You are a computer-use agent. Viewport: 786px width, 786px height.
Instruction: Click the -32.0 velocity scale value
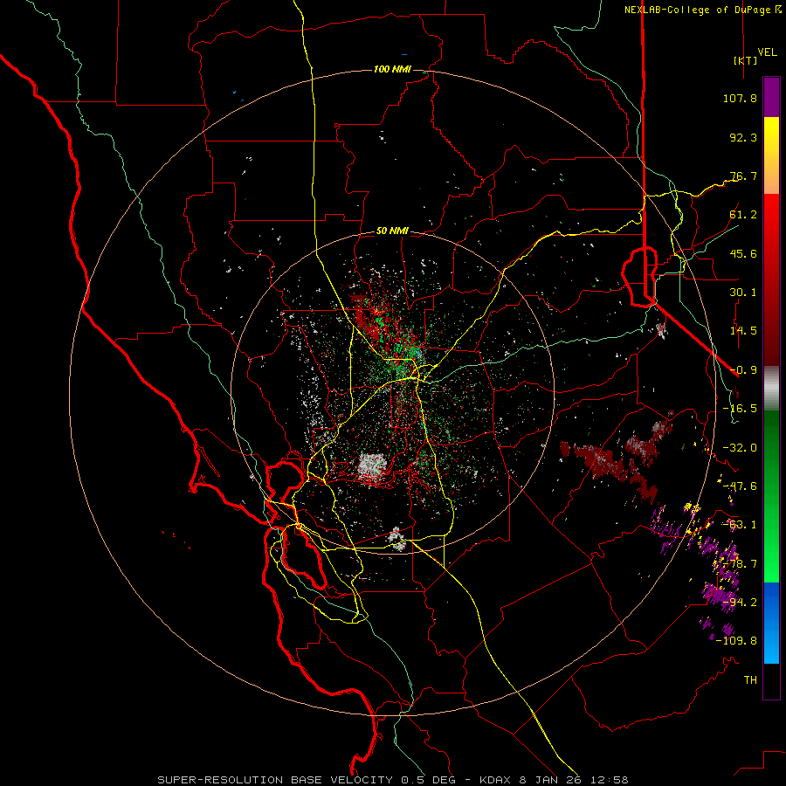740,448
